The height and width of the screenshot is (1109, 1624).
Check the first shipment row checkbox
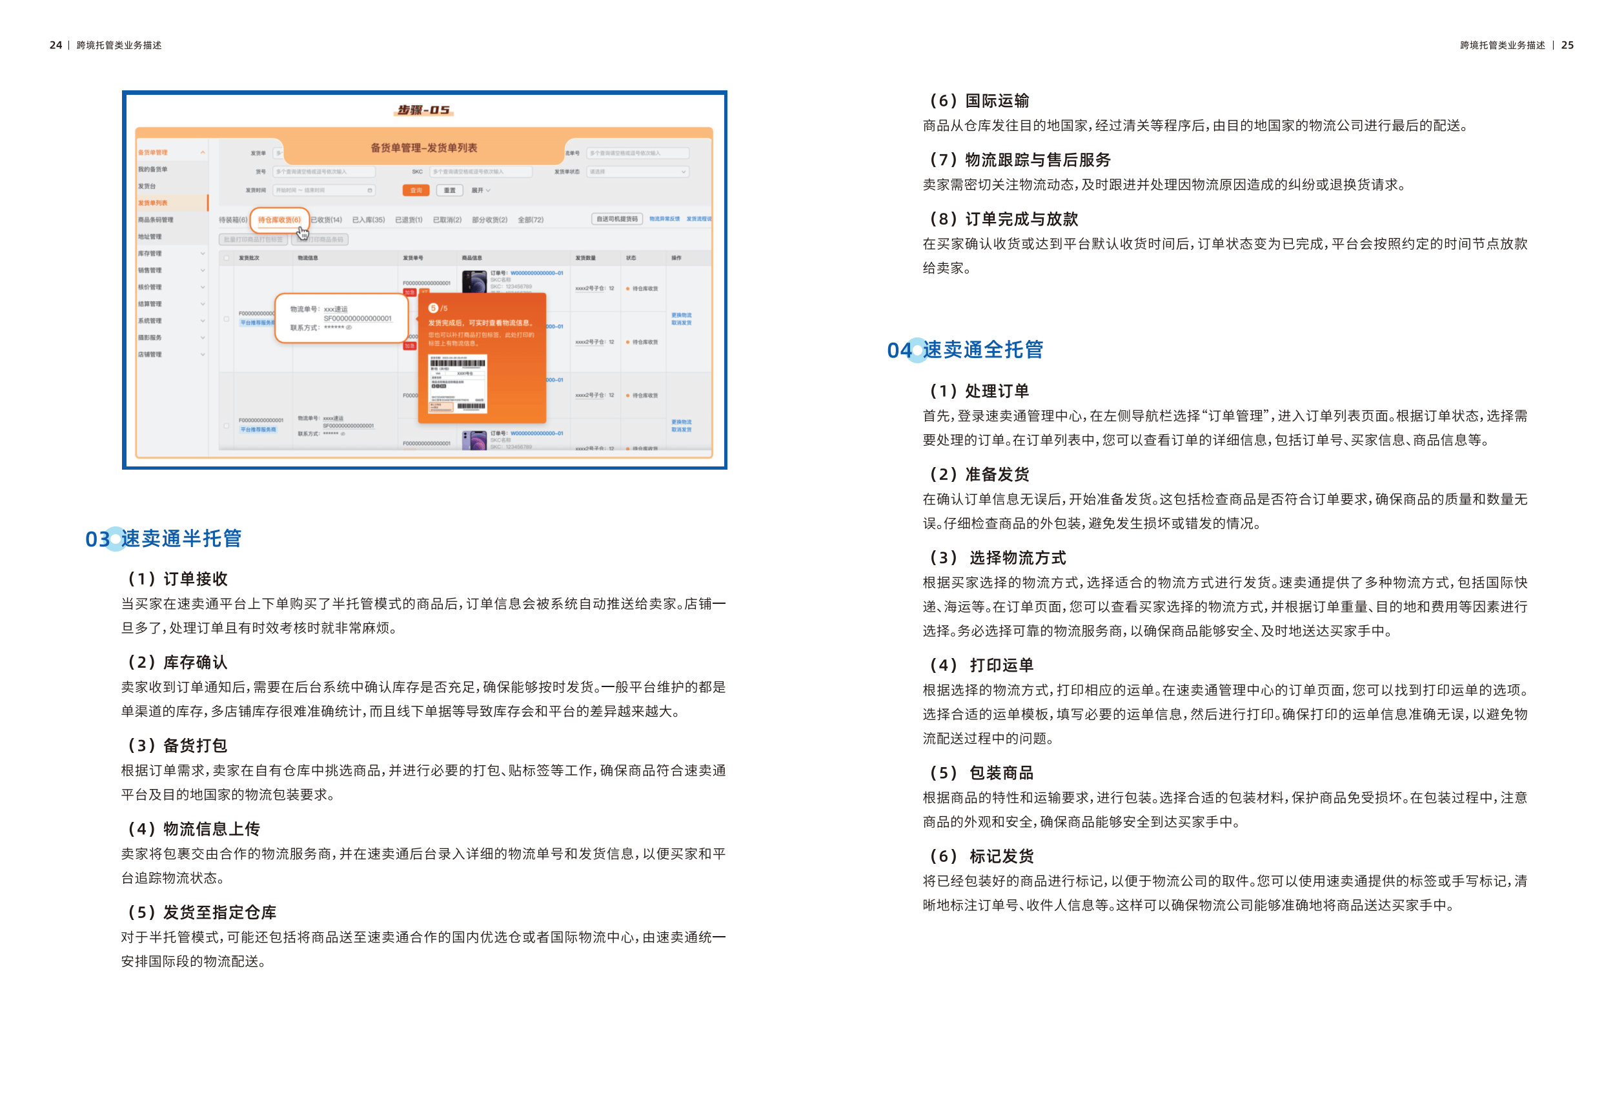tap(226, 319)
